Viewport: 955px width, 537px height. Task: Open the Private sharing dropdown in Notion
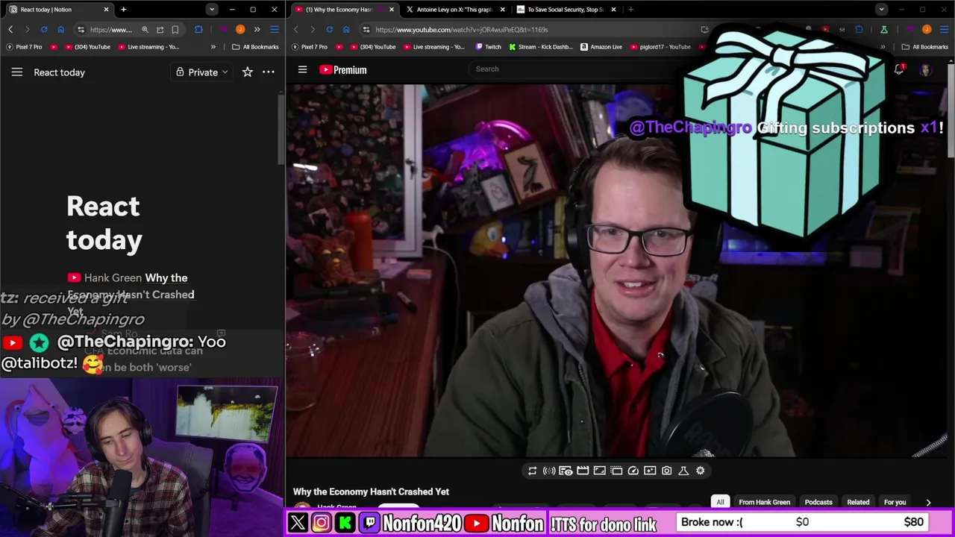pos(202,72)
